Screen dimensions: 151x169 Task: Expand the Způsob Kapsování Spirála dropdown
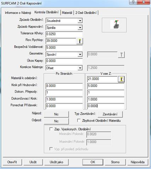tap(80, 28)
